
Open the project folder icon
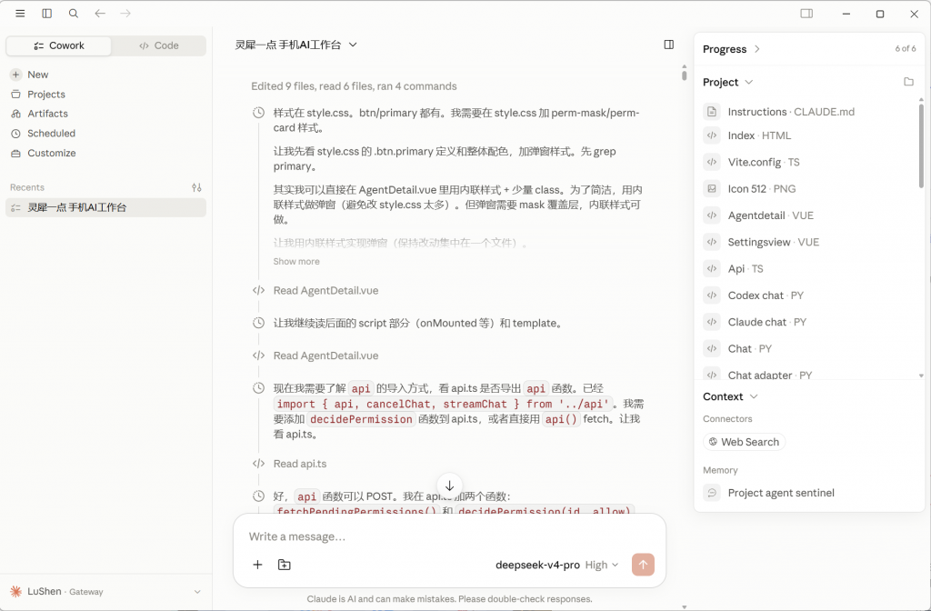click(x=908, y=82)
